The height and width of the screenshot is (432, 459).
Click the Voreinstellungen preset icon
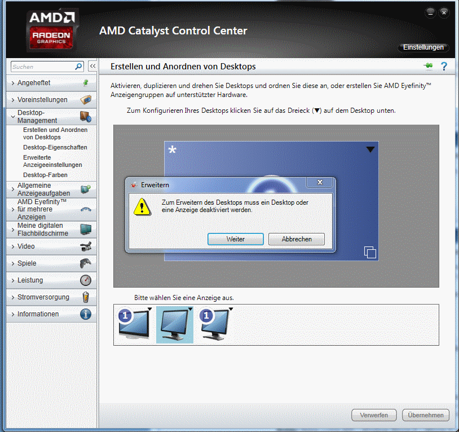(86, 100)
